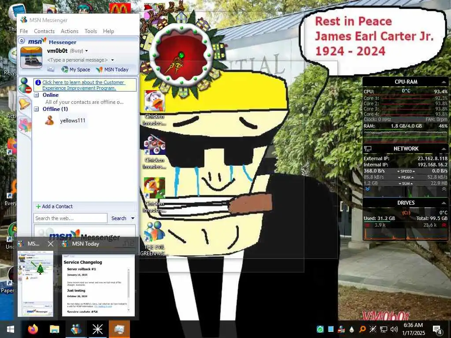Open the vm0b0t display picture

(x=31, y=58)
